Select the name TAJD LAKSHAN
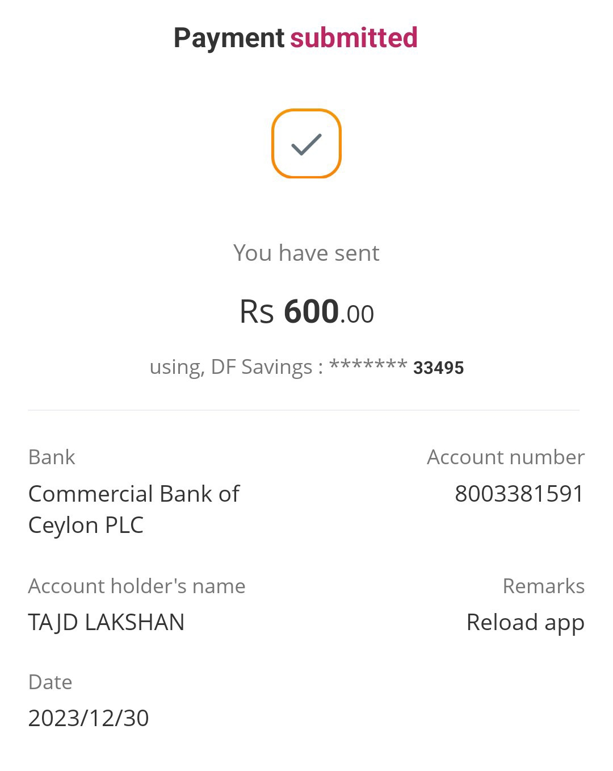The width and height of the screenshot is (613, 771). point(106,622)
